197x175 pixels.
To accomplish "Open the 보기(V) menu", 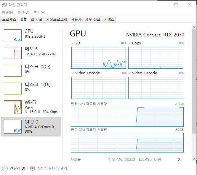I will [x=39, y=12].
